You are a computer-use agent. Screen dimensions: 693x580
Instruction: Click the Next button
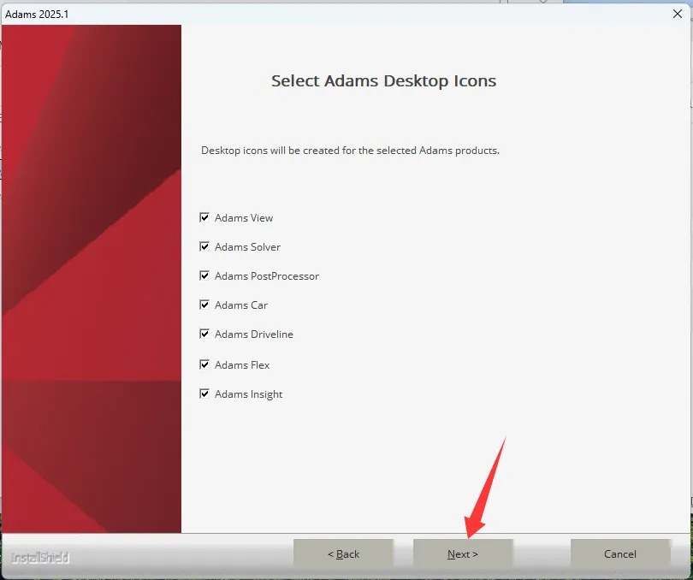tap(463, 554)
